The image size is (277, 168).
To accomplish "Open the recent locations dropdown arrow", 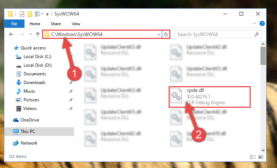I will [x=30, y=34].
